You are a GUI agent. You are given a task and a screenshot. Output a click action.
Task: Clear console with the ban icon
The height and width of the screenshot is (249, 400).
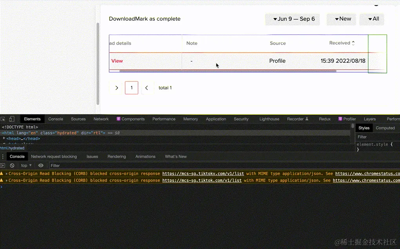point(12,165)
